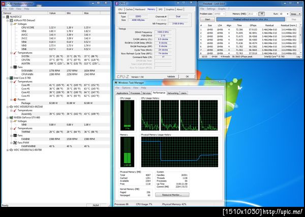305x217 pixels.
Task: Open the Options menu in Task Manager
Action: click(x=126, y=88)
